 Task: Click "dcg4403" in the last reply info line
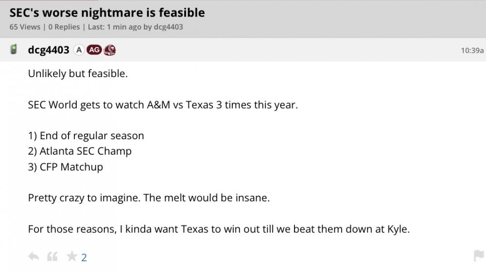tap(168, 27)
